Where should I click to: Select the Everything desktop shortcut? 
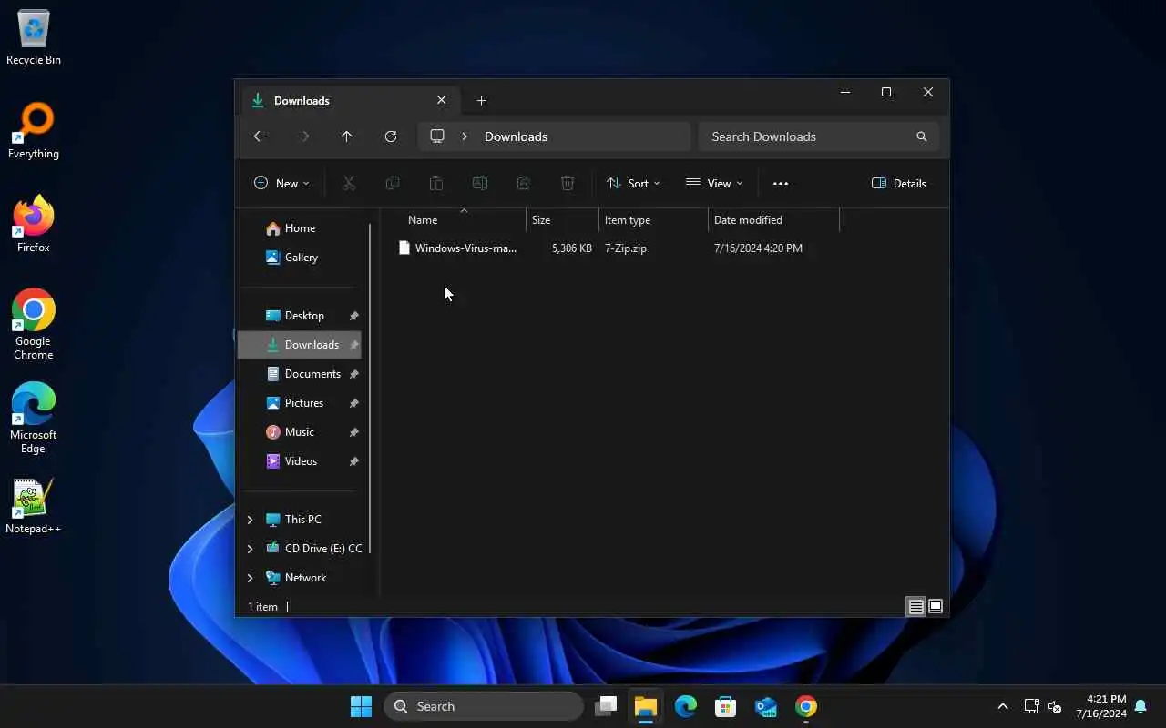pos(34,132)
